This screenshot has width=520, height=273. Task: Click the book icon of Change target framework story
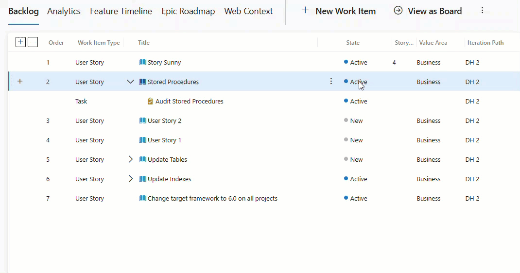(142, 199)
